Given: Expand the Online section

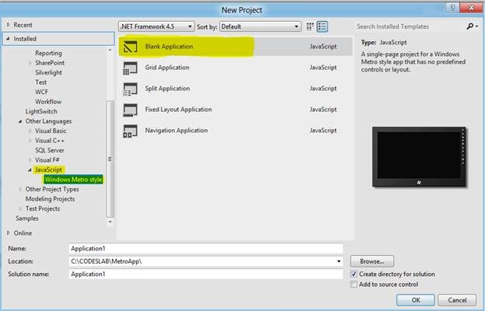Looking at the screenshot, I should (8, 232).
